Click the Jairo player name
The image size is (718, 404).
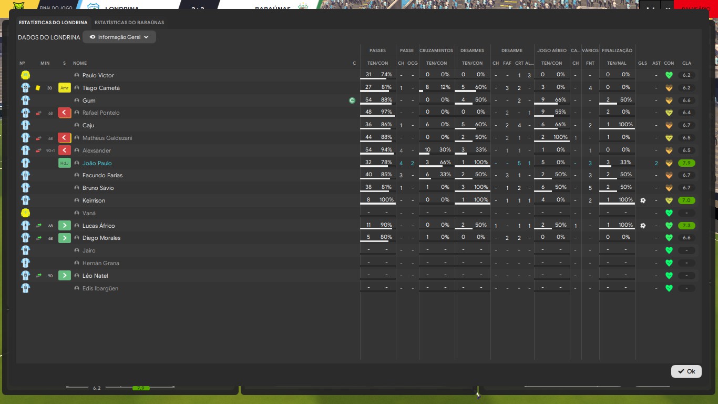(x=89, y=250)
